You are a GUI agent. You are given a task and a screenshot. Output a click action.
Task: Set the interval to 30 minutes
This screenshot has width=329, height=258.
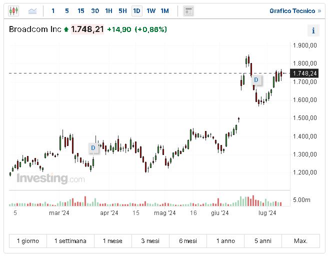click(x=95, y=11)
